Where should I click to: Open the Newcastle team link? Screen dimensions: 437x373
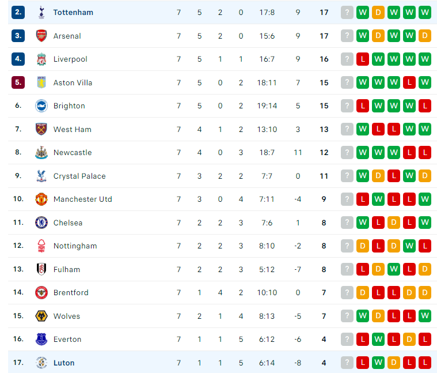pyautogui.click(x=73, y=152)
